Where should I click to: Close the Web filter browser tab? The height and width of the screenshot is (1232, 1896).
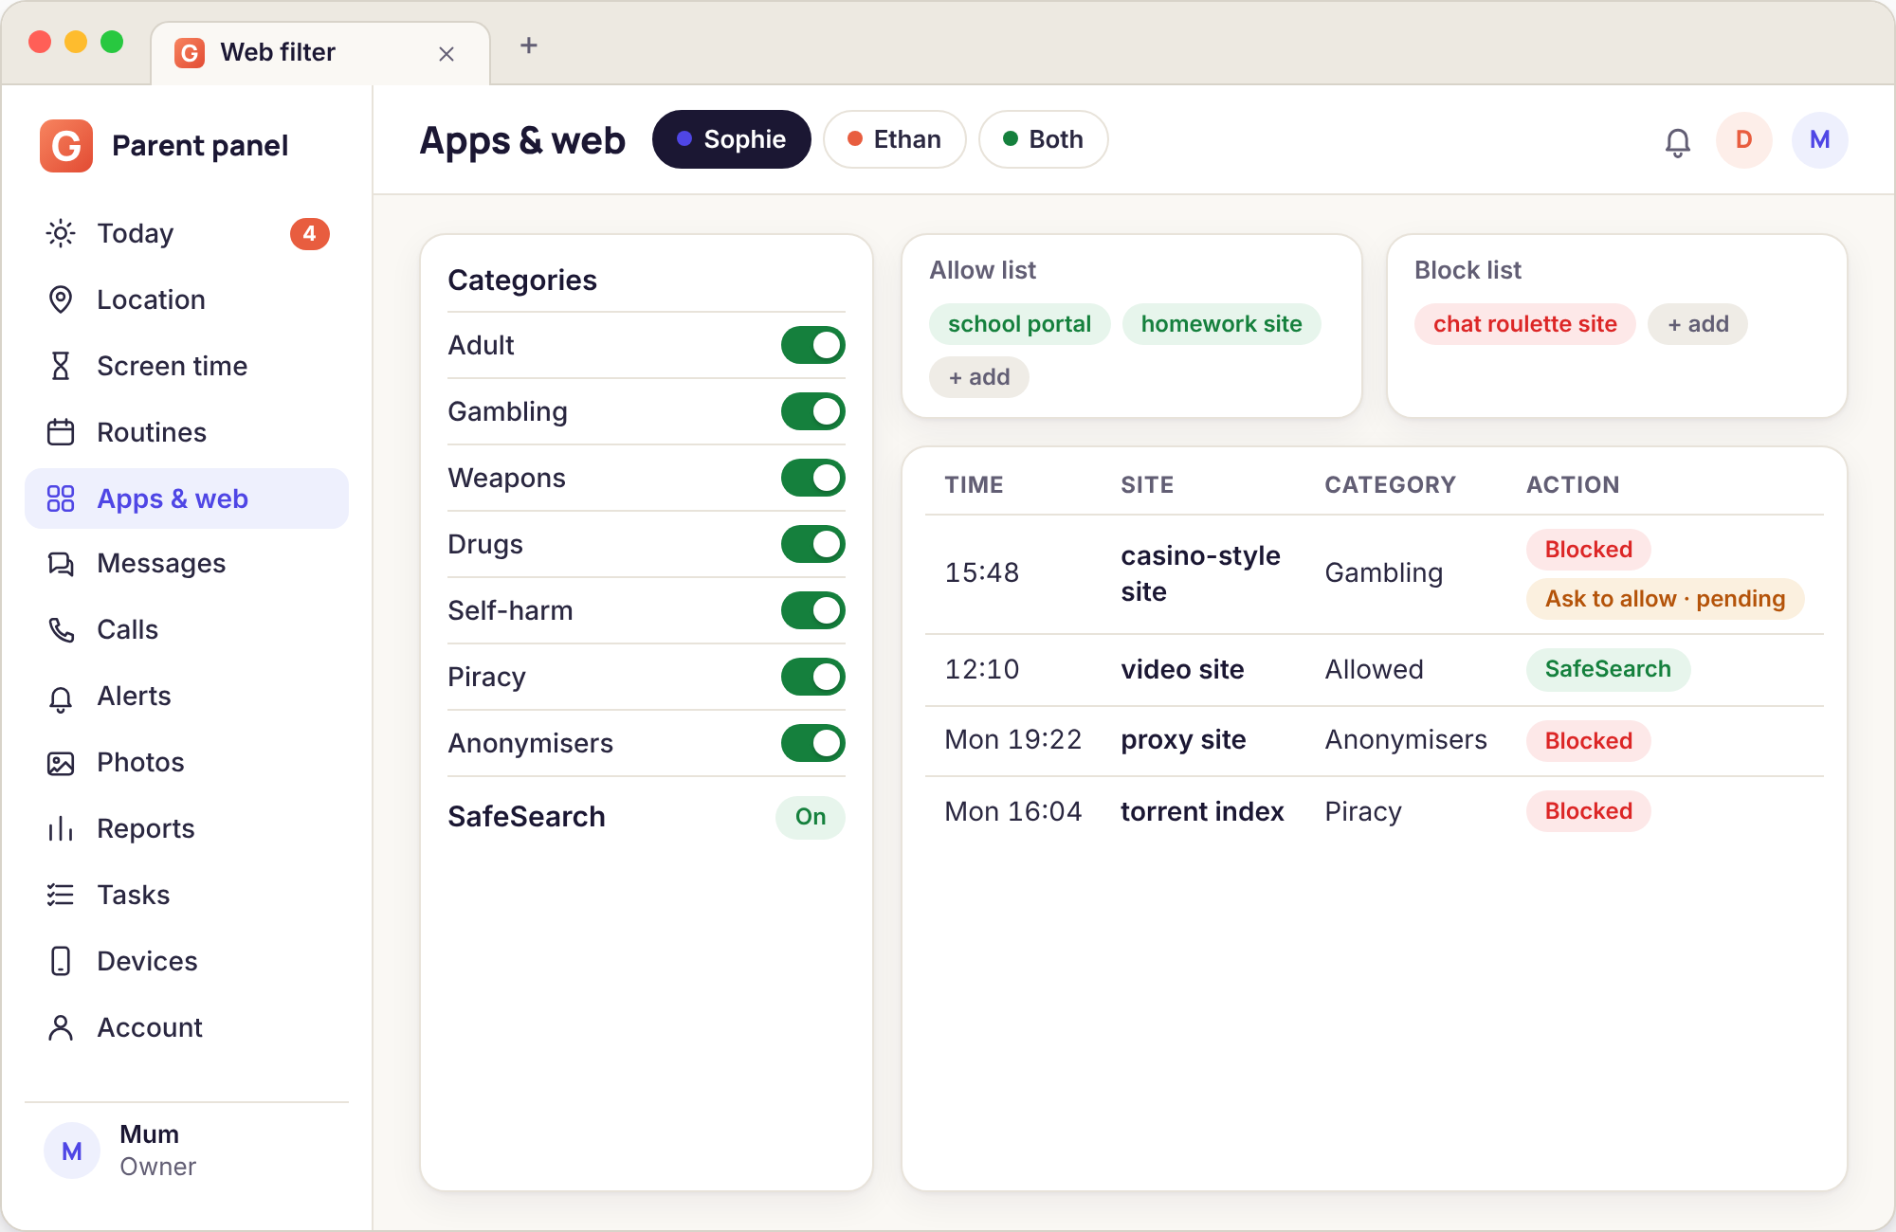click(x=447, y=54)
